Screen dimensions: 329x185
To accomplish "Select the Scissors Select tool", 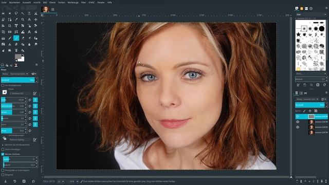I will 35,13.
